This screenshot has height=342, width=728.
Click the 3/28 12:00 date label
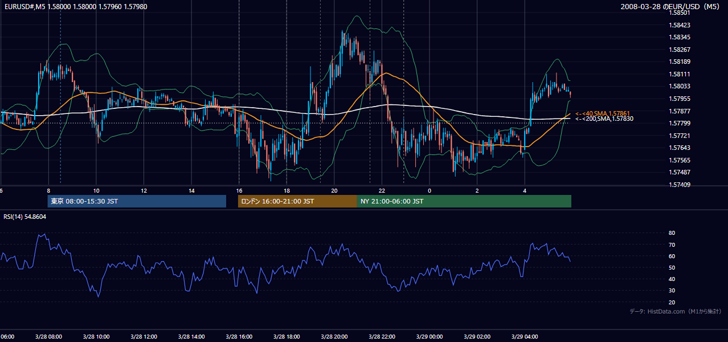click(144, 337)
